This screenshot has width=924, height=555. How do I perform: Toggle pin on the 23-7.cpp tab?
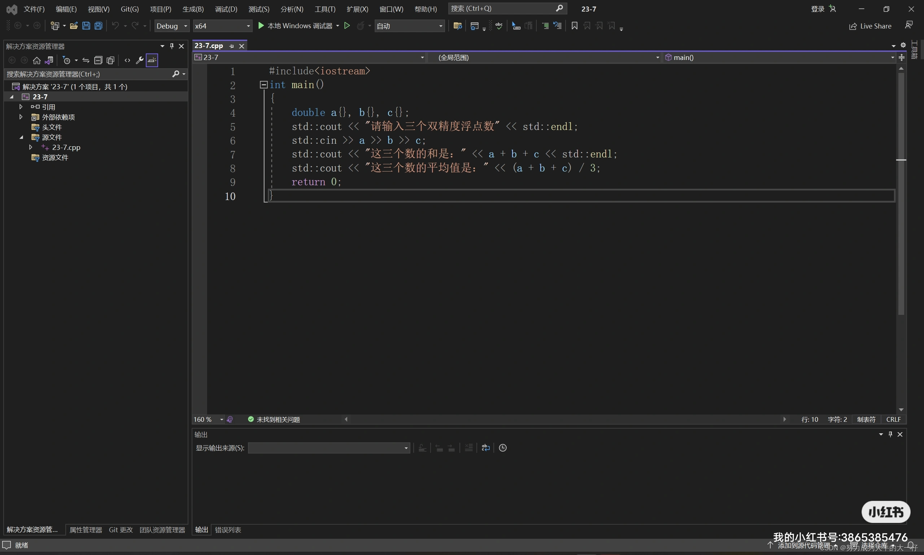coord(231,46)
